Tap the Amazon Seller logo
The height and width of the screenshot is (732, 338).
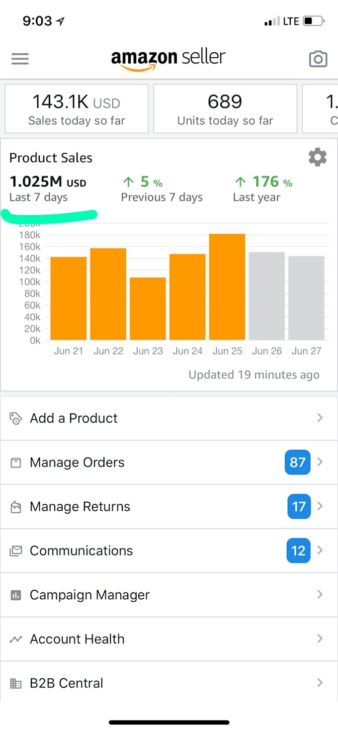point(169,59)
